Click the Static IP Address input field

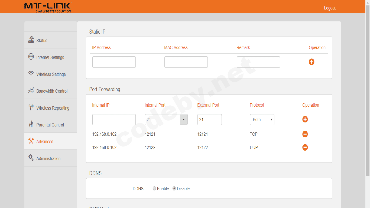[x=114, y=62]
